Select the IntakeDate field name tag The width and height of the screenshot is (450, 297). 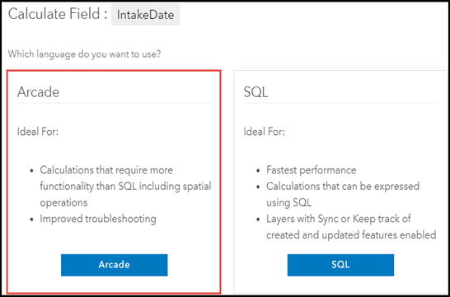(x=146, y=15)
